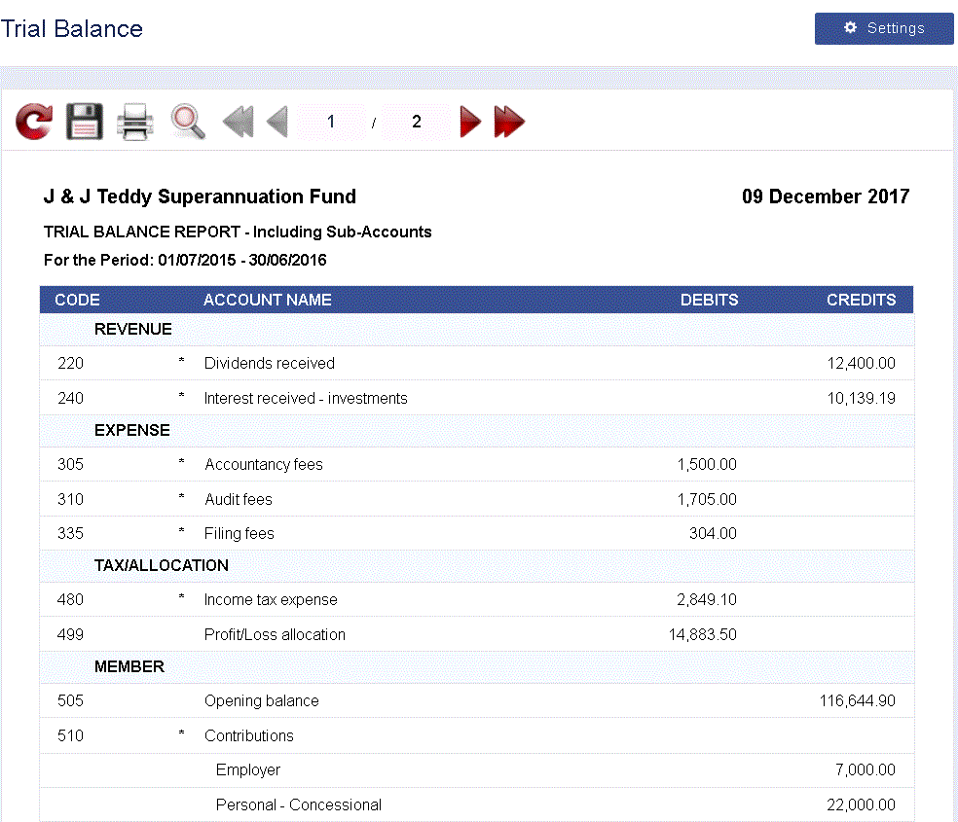Image resolution: width=958 pixels, height=822 pixels.
Task: Select the Dividends received row
Action: click(x=270, y=363)
